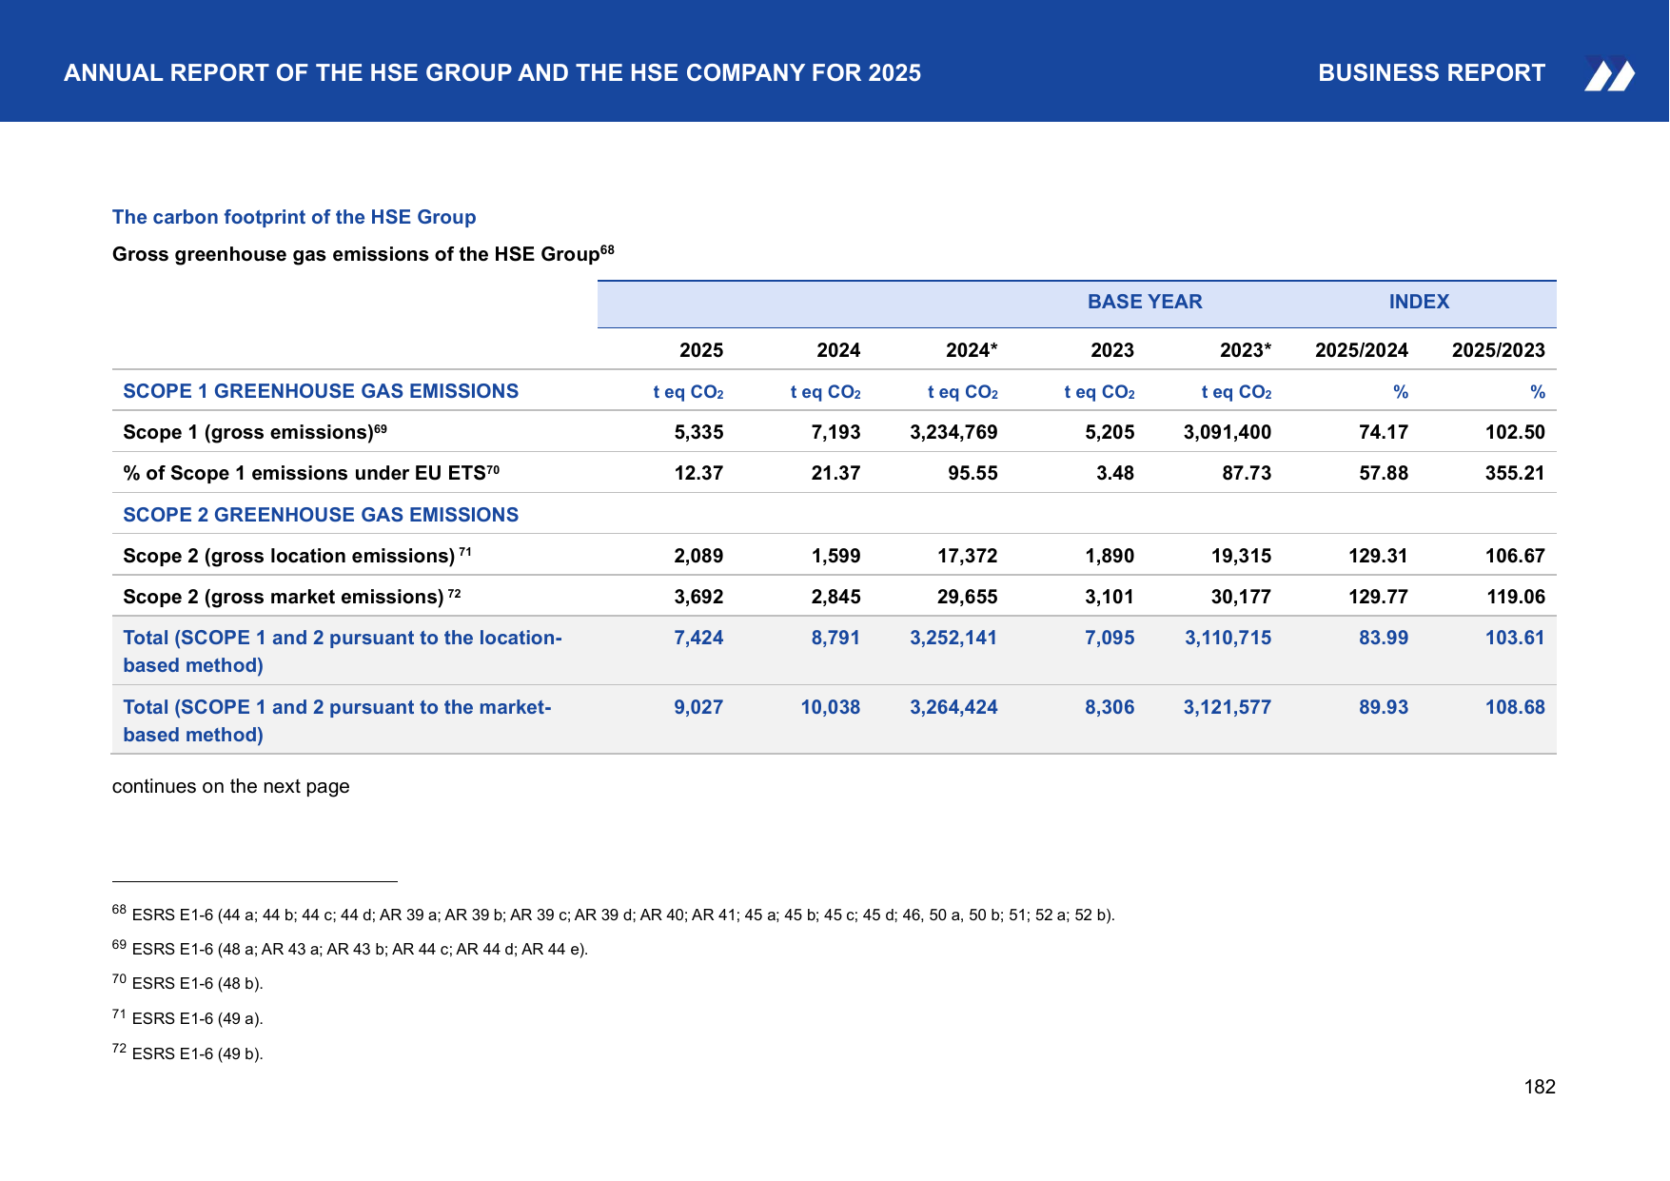Click footnote 72 'ESRS E1-6 (49 b).'
Screen dimensions: 1670x1181
tap(197, 1053)
